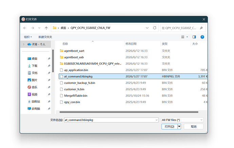Open the help question mark icon
Screen dimensions: 234x148
coord(202,37)
